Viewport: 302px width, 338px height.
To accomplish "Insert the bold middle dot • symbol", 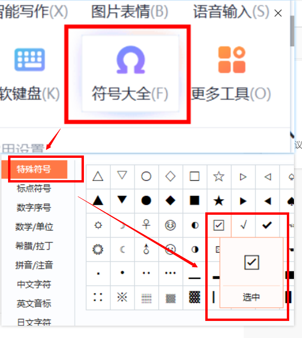I will pyautogui.click(x=122, y=274).
